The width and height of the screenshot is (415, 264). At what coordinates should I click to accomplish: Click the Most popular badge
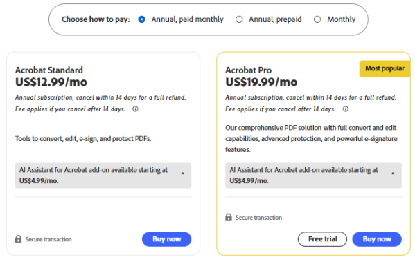385,68
